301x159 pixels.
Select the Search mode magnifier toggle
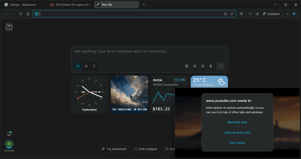(x=78, y=66)
